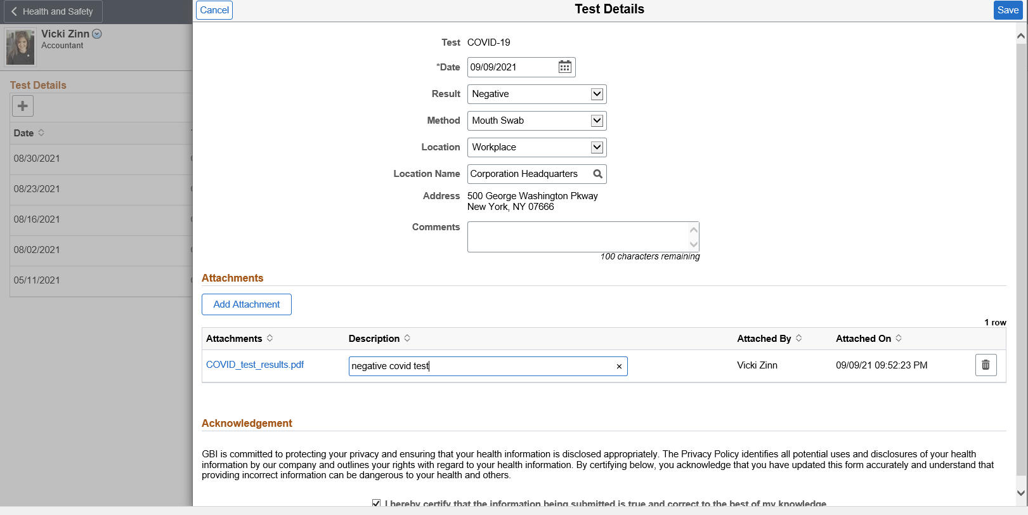Clear the description field with the X icon
The image size is (1028, 515).
pos(619,367)
